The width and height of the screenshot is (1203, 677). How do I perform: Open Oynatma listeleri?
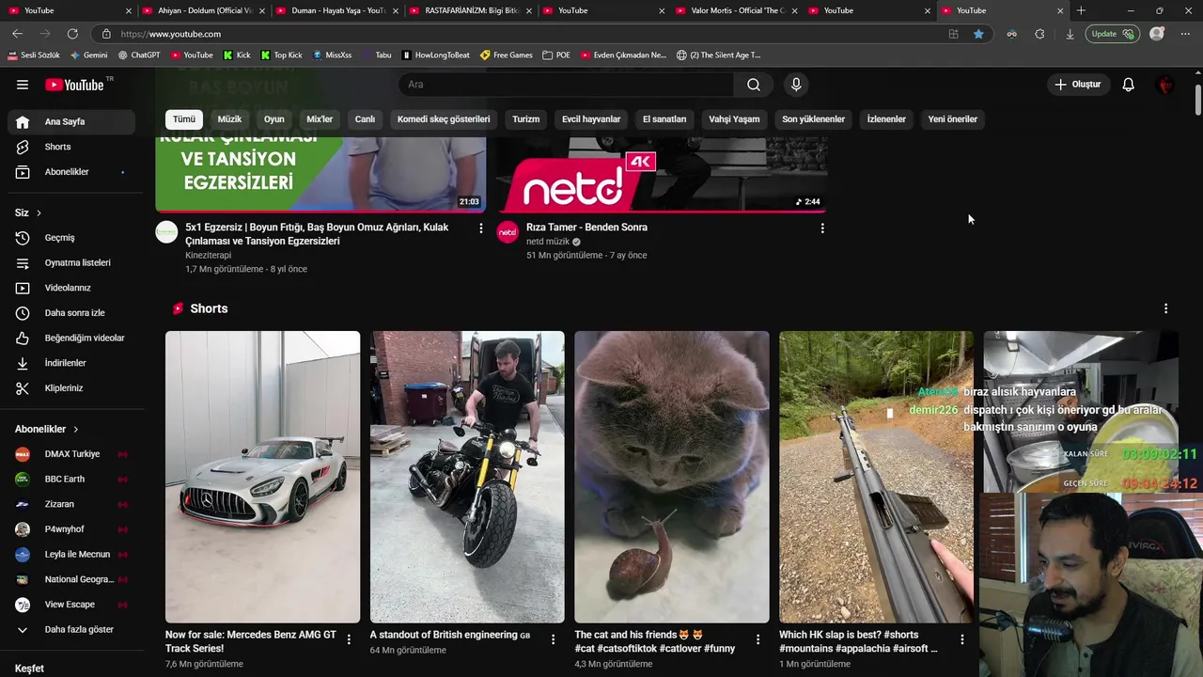pyautogui.click(x=71, y=262)
